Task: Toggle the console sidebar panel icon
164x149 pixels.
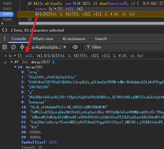Action: pos(5,47)
